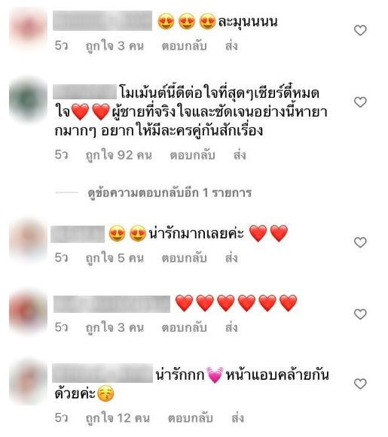View likes ถูกใจ 92 คน list
Screen dimensions: 388x437
[x=119, y=155]
